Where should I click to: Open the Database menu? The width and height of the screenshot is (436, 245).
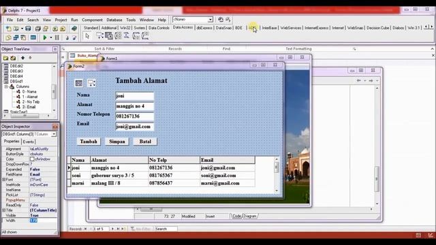(114, 20)
